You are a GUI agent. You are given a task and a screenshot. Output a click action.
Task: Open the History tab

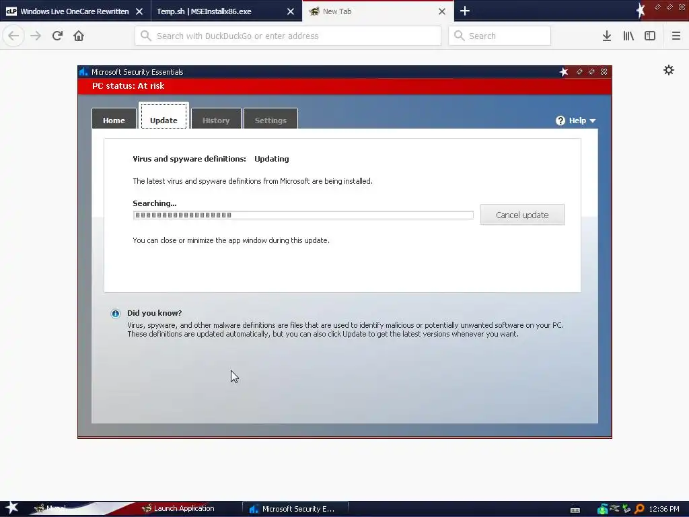216,118
